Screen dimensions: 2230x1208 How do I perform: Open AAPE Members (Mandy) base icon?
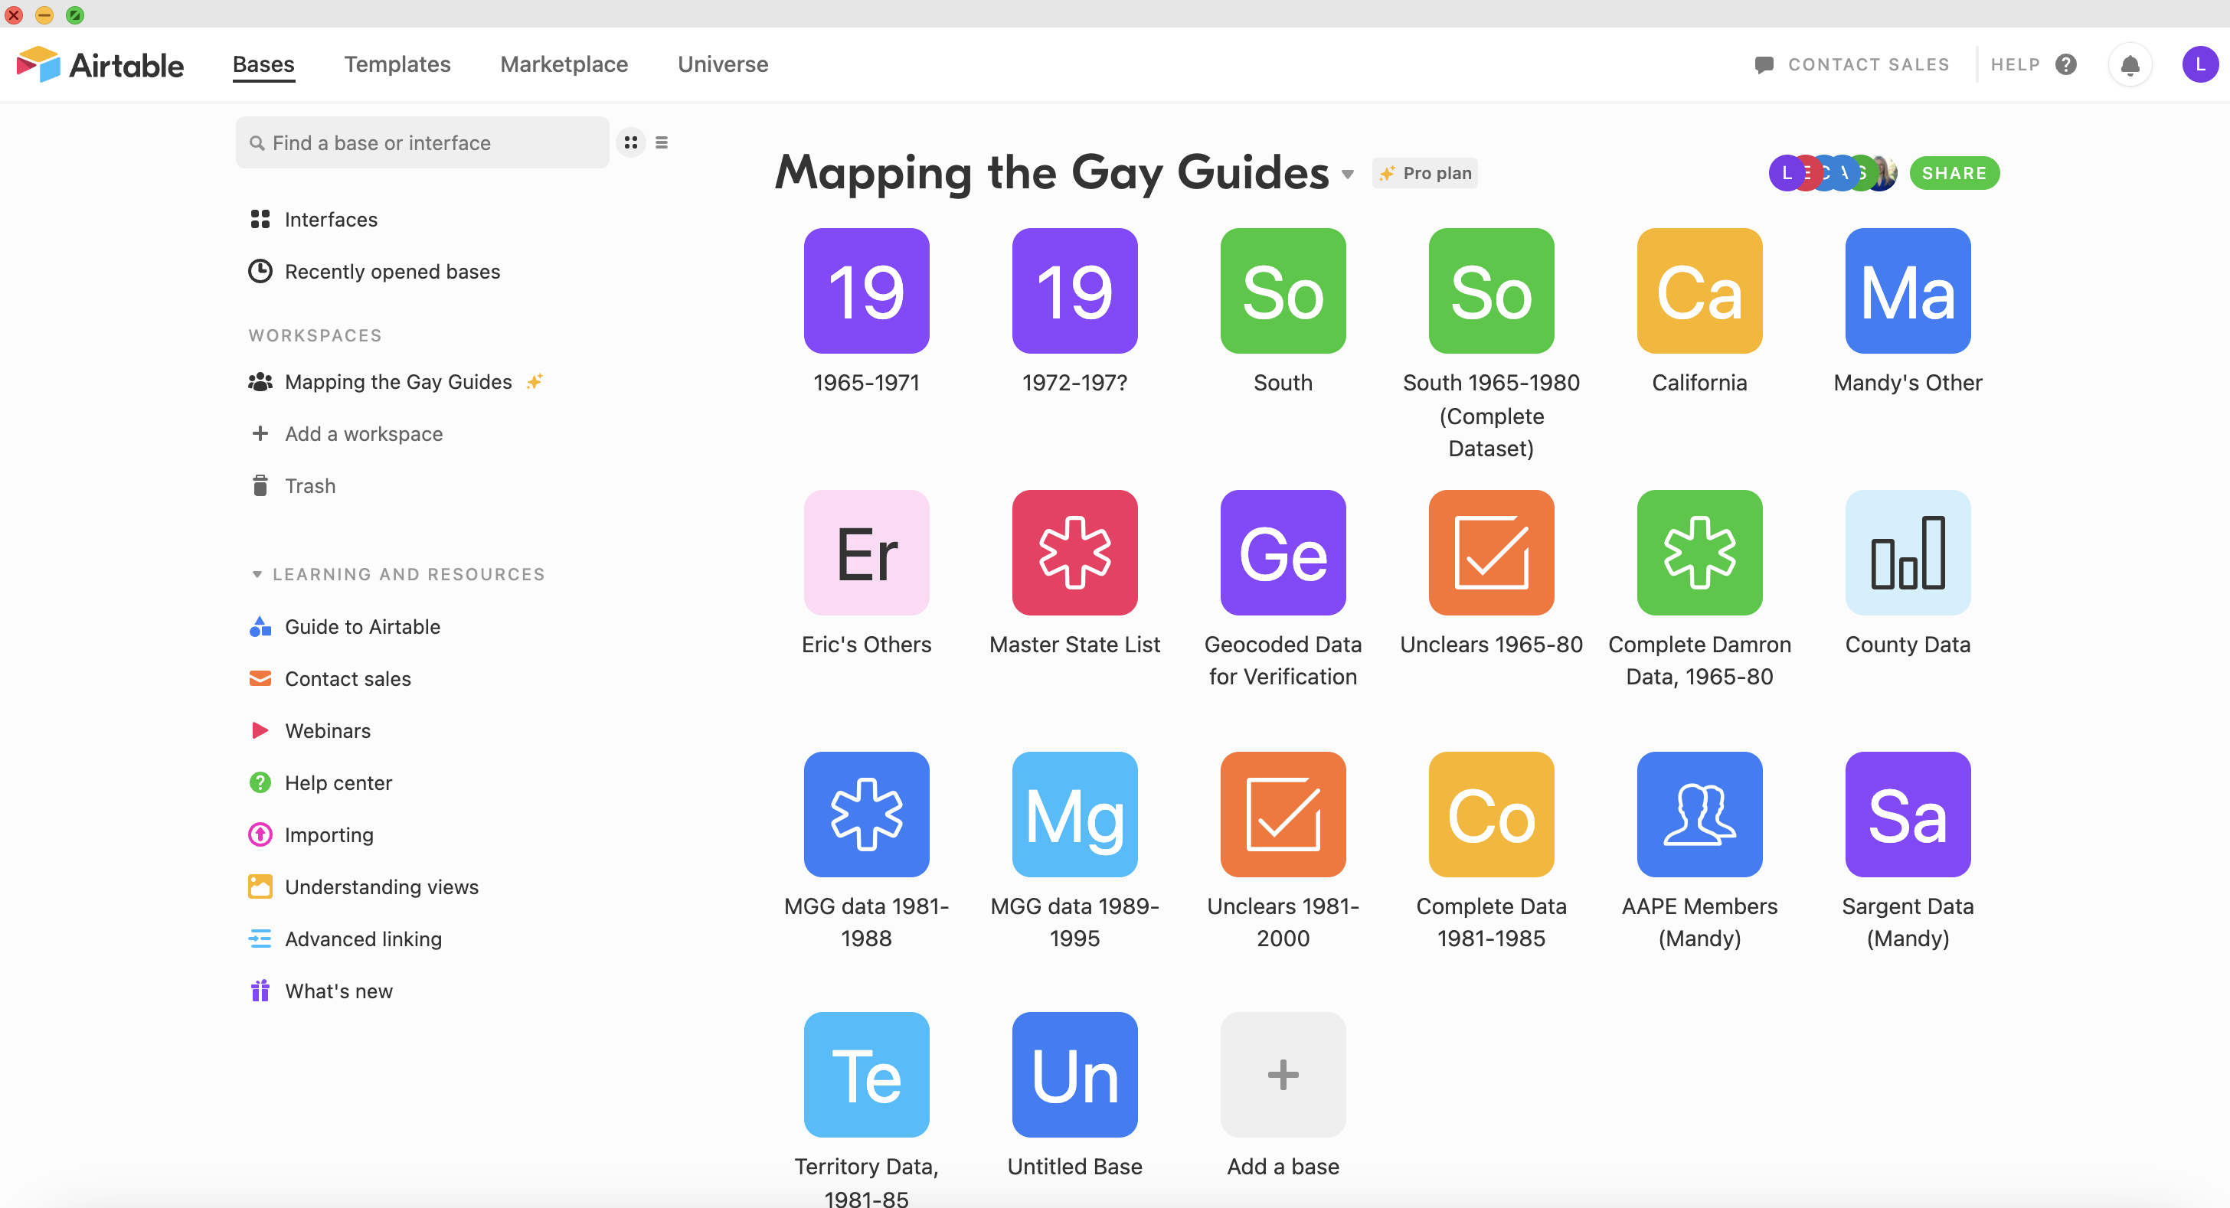click(x=1699, y=814)
